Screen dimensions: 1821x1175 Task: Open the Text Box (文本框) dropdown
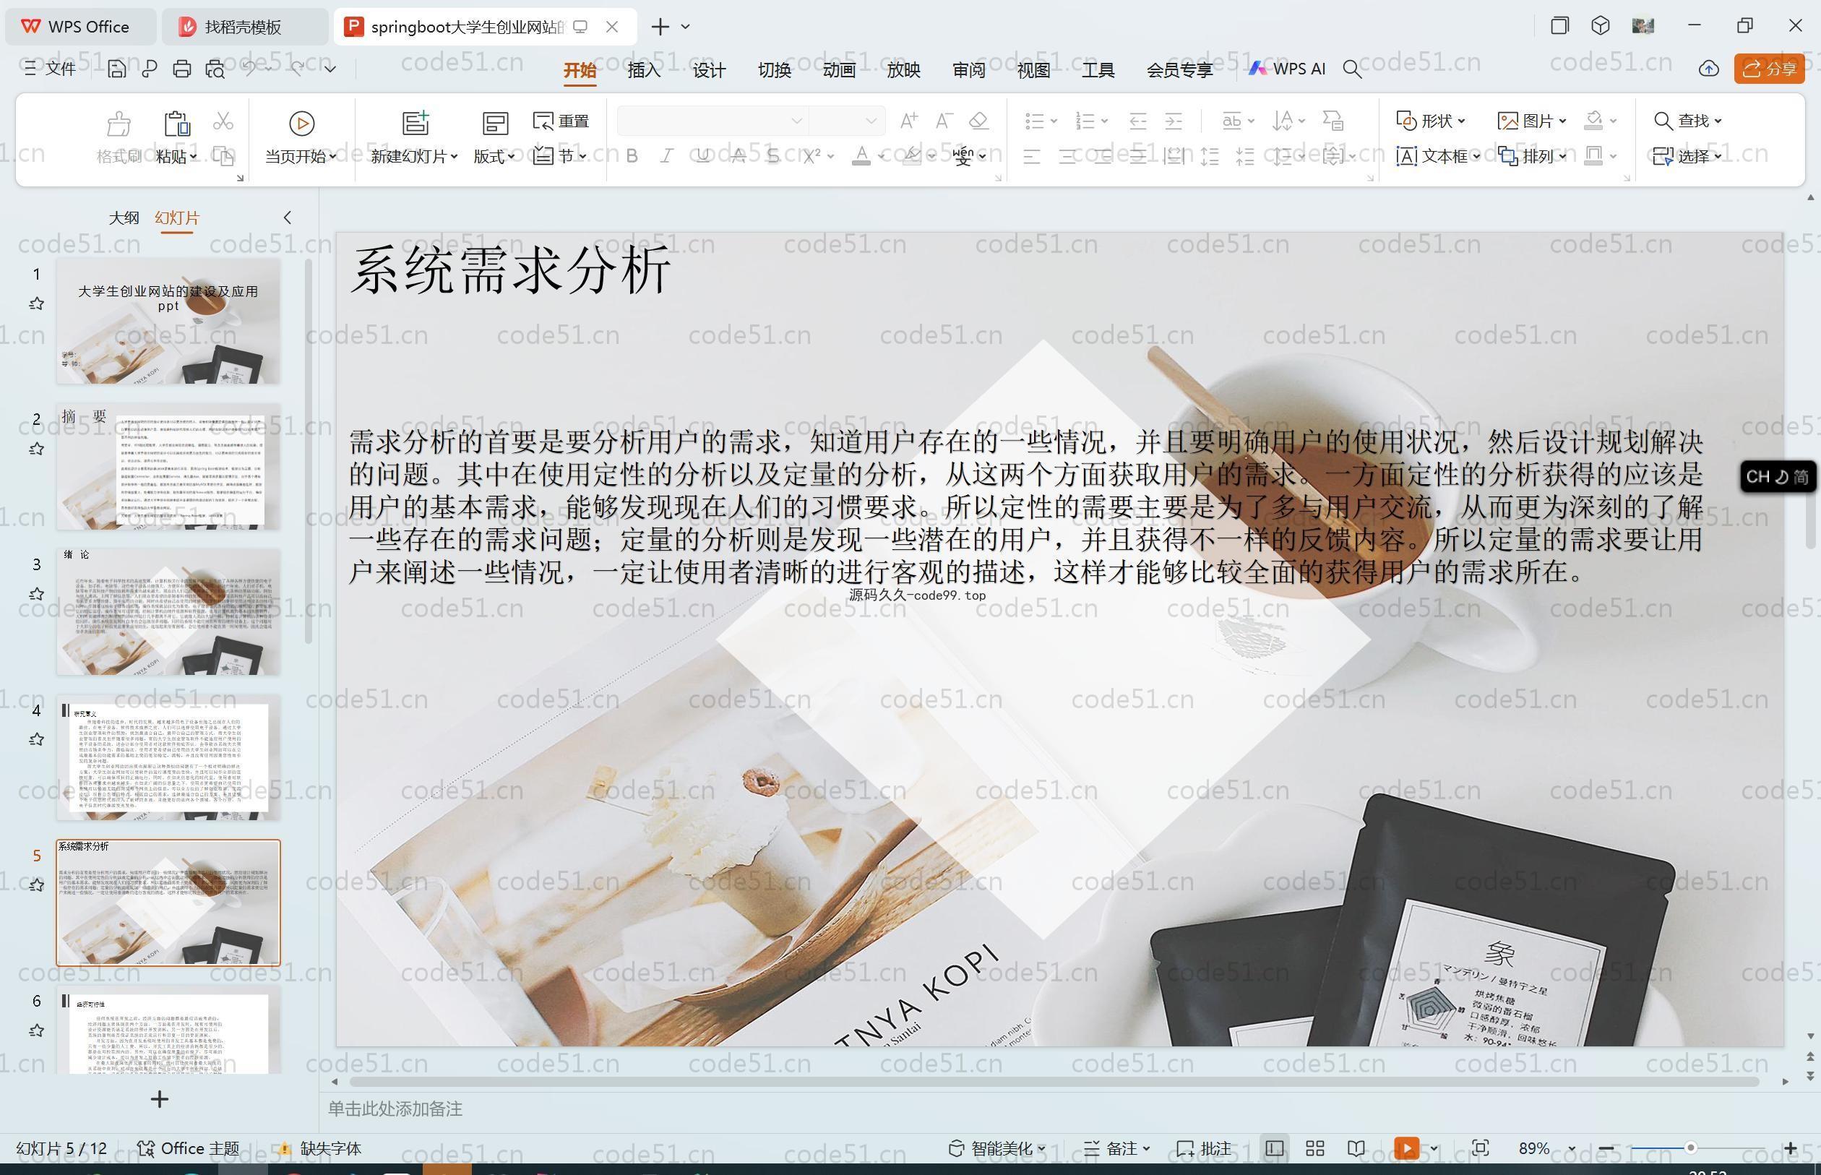(1438, 156)
